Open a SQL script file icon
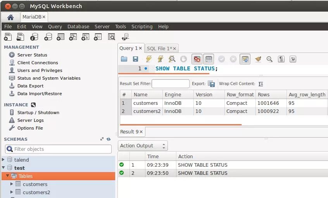This screenshot has width=328, height=198. coord(20,37)
